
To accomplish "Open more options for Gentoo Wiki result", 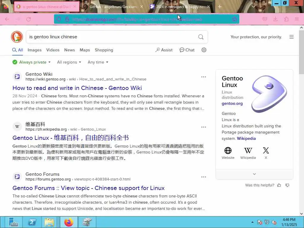I will coord(204,77).
